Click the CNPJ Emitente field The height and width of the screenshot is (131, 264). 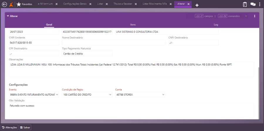click(34, 43)
